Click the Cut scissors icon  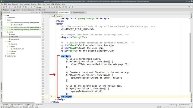point(15,7)
